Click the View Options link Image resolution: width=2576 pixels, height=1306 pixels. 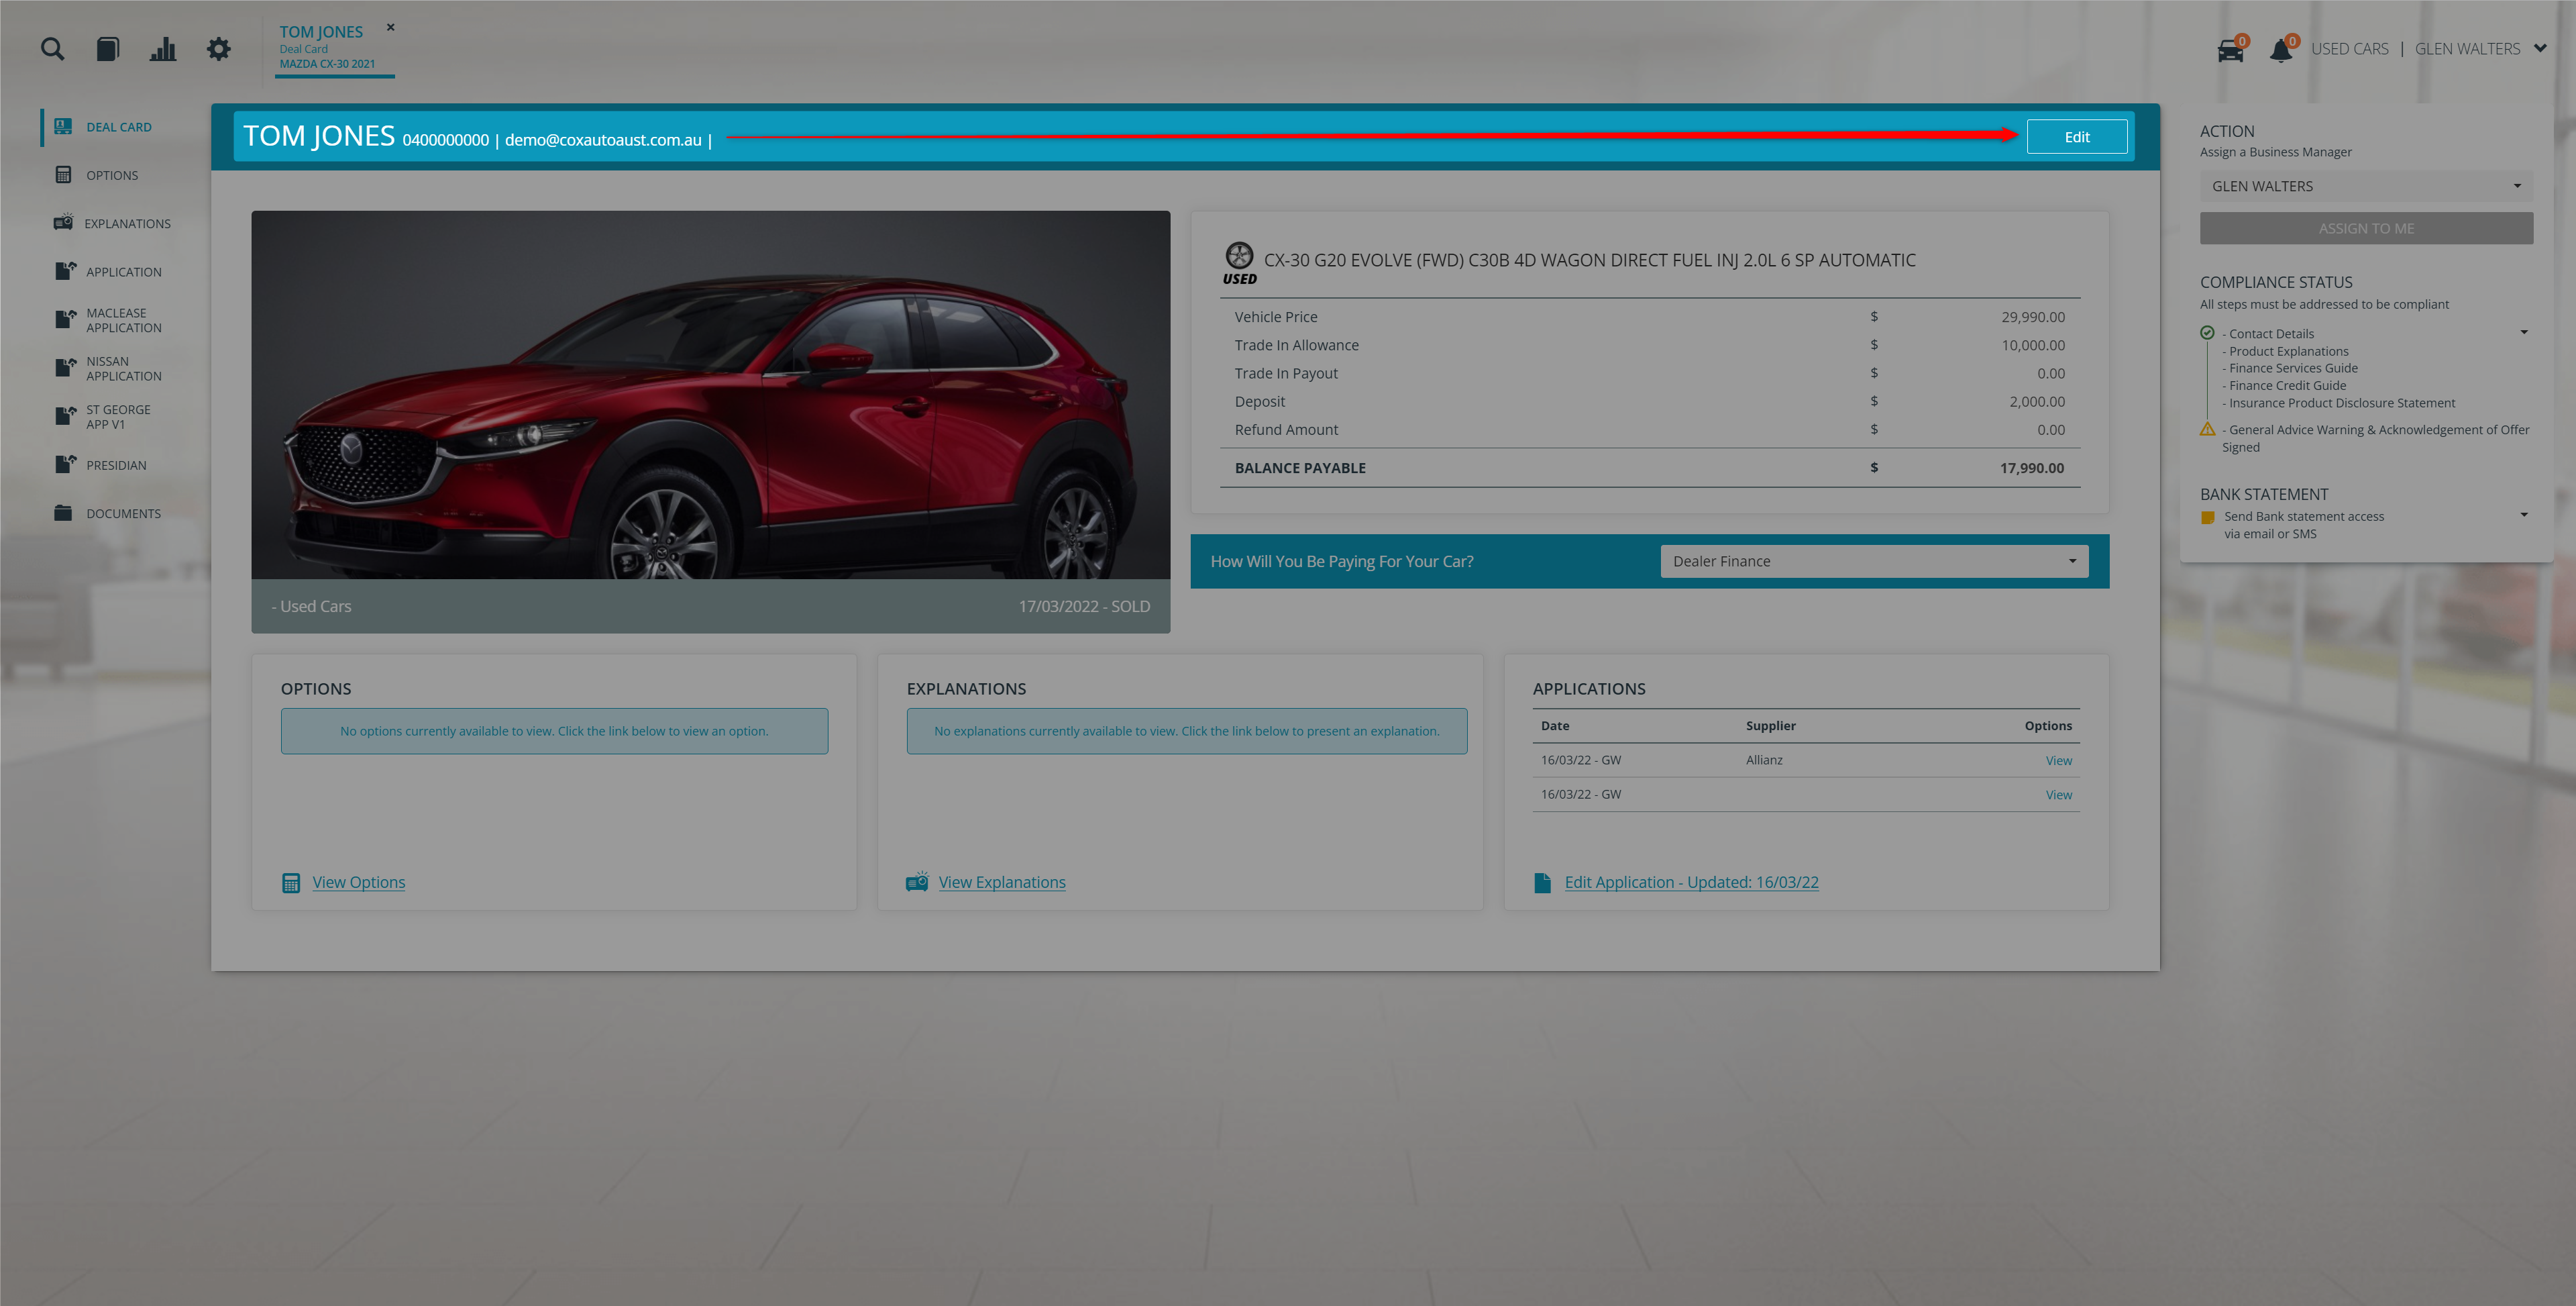click(x=358, y=882)
